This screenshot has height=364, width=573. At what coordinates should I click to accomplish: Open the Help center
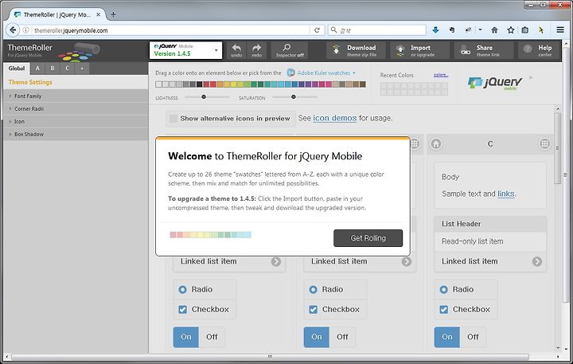point(540,50)
